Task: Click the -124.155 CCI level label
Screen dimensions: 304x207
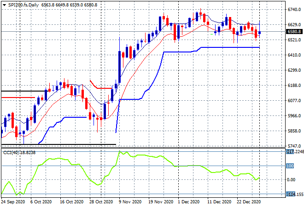Action: [x=295, y=194]
